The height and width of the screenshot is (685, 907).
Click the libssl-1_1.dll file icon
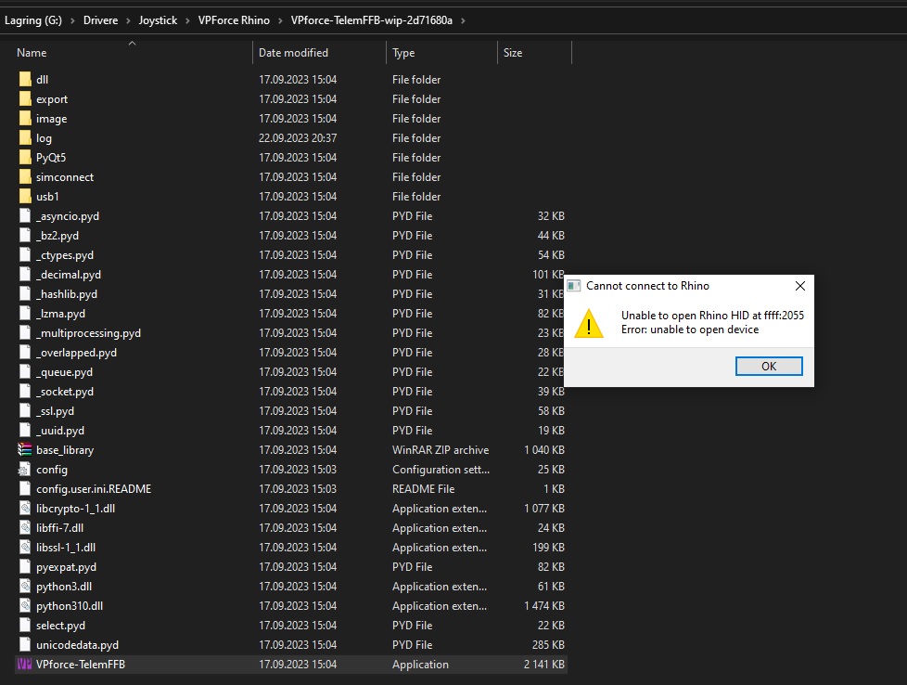(25, 548)
